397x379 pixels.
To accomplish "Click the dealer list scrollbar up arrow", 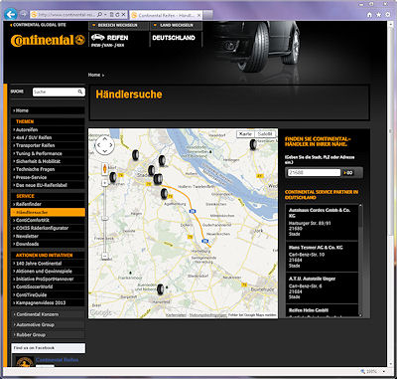I will [x=360, y=206].
